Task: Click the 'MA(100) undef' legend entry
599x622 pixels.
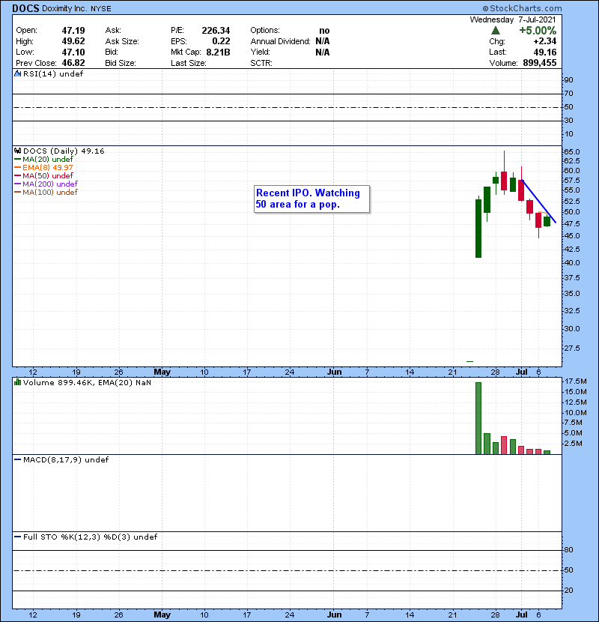Action: [x=46, y=193]
